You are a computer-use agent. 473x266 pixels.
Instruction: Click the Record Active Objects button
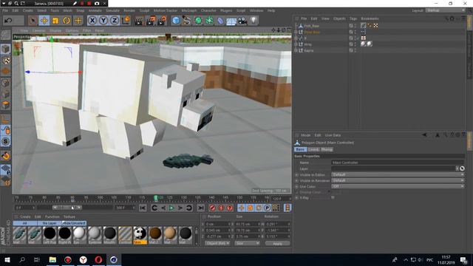(x=212, y=208)
